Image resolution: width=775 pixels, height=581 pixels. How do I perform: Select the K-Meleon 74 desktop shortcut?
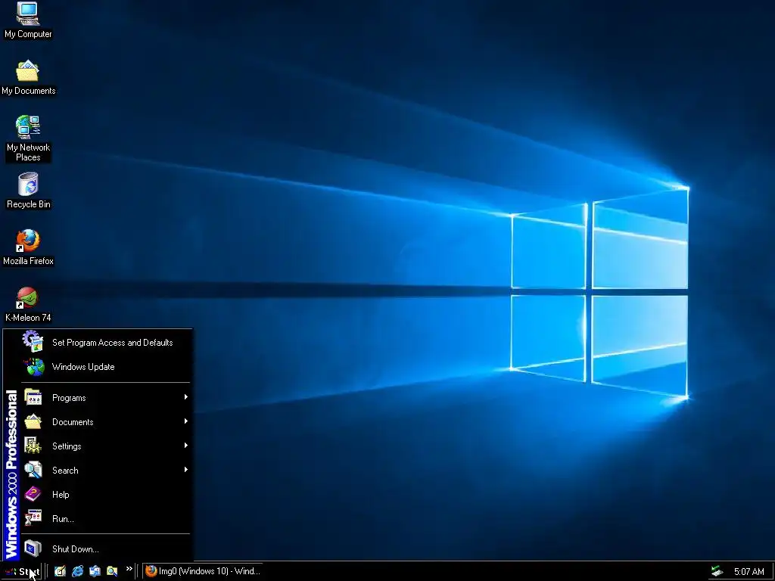(28, 304)
